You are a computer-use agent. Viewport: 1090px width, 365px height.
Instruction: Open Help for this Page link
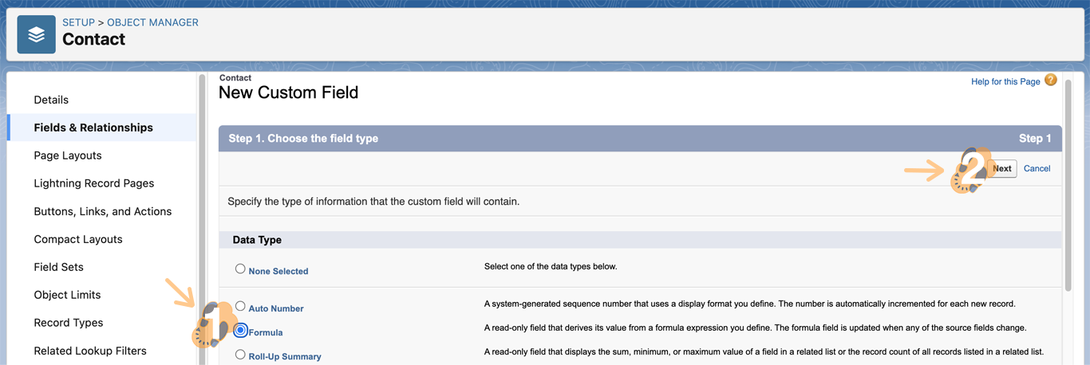point(1005,81)
